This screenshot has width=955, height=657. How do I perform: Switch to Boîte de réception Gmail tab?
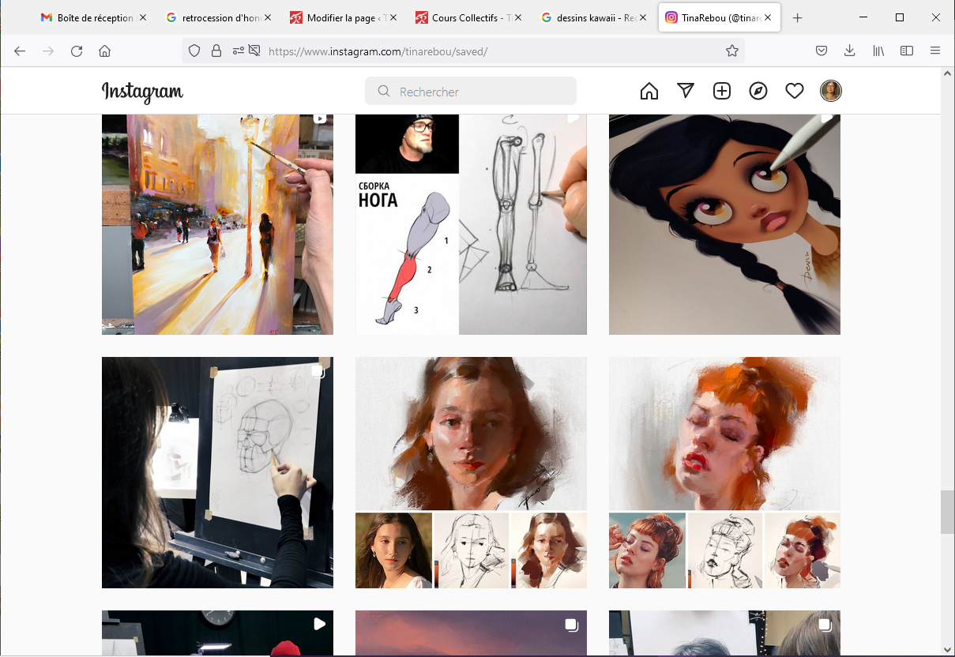tap(87, 17)
